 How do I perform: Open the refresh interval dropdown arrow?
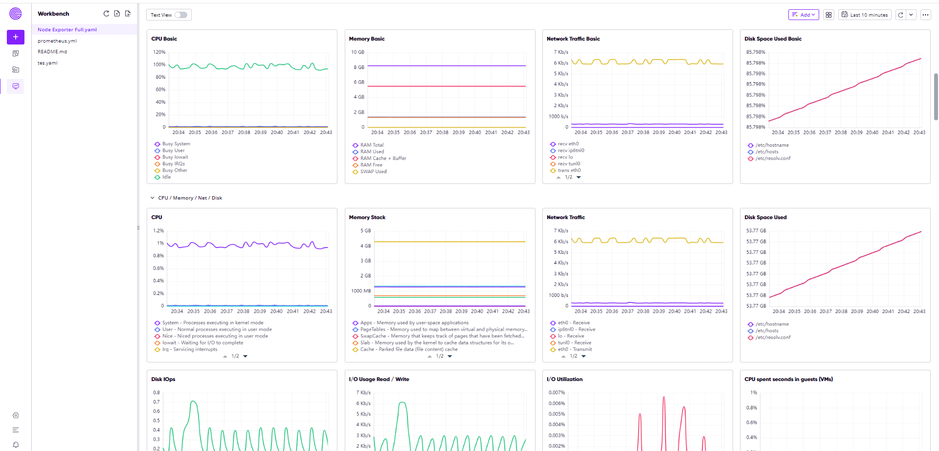pyautogui.click(x=911, y=15)
